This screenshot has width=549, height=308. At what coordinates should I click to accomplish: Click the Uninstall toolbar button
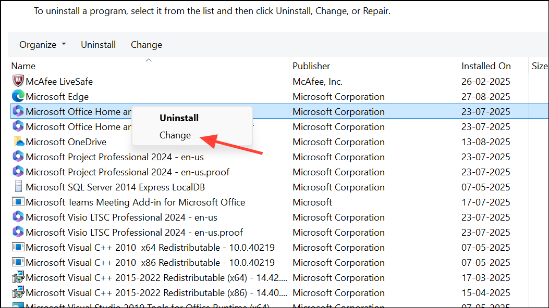98,45
